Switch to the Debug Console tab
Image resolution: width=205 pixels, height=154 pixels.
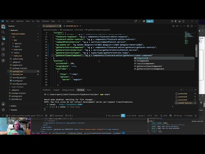coord(68,90)
